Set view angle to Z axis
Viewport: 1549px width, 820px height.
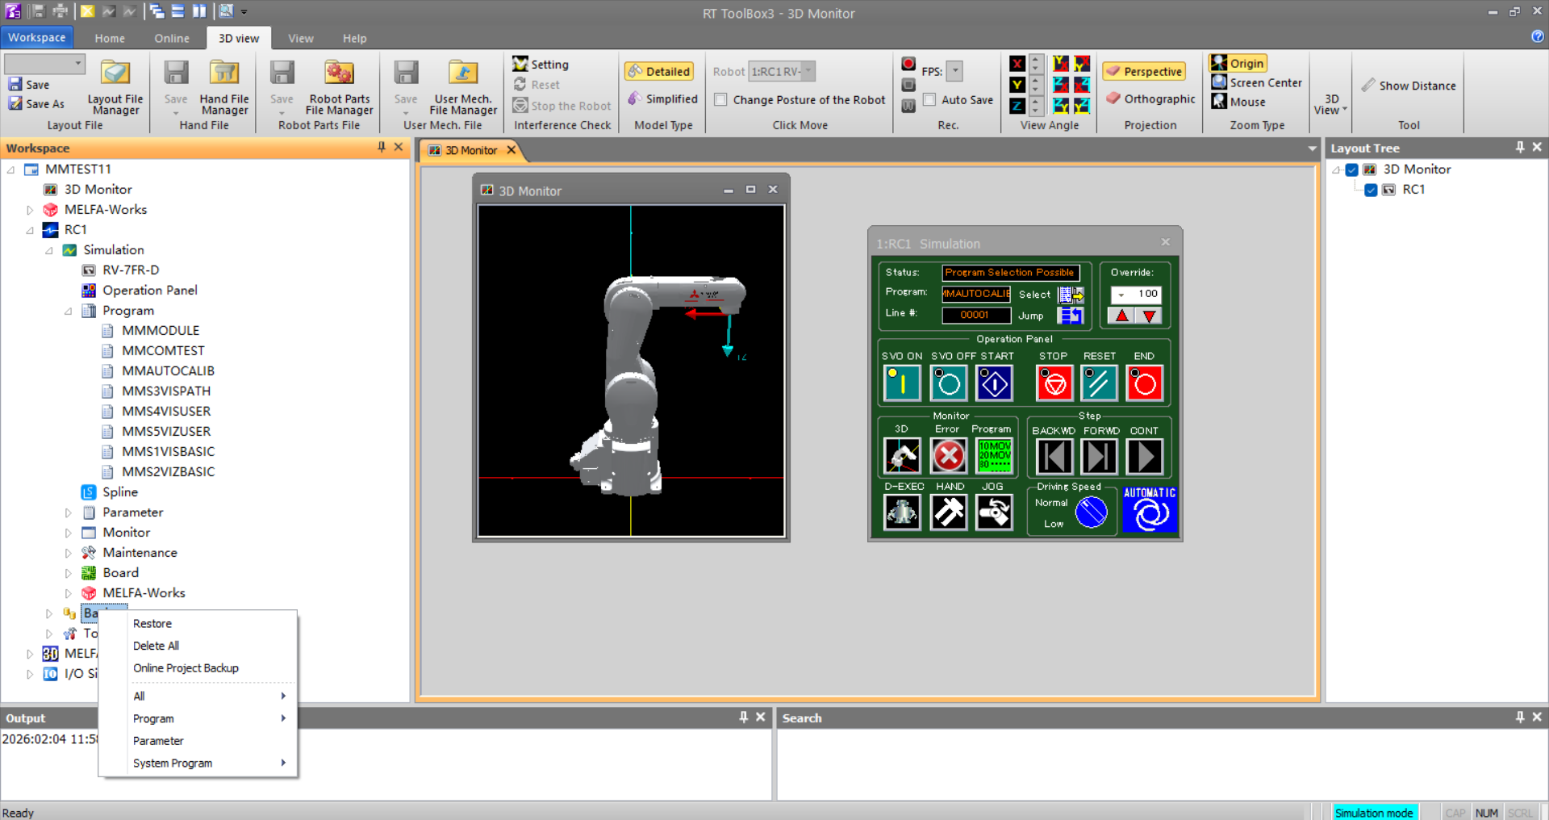(x=1017, y=106)
